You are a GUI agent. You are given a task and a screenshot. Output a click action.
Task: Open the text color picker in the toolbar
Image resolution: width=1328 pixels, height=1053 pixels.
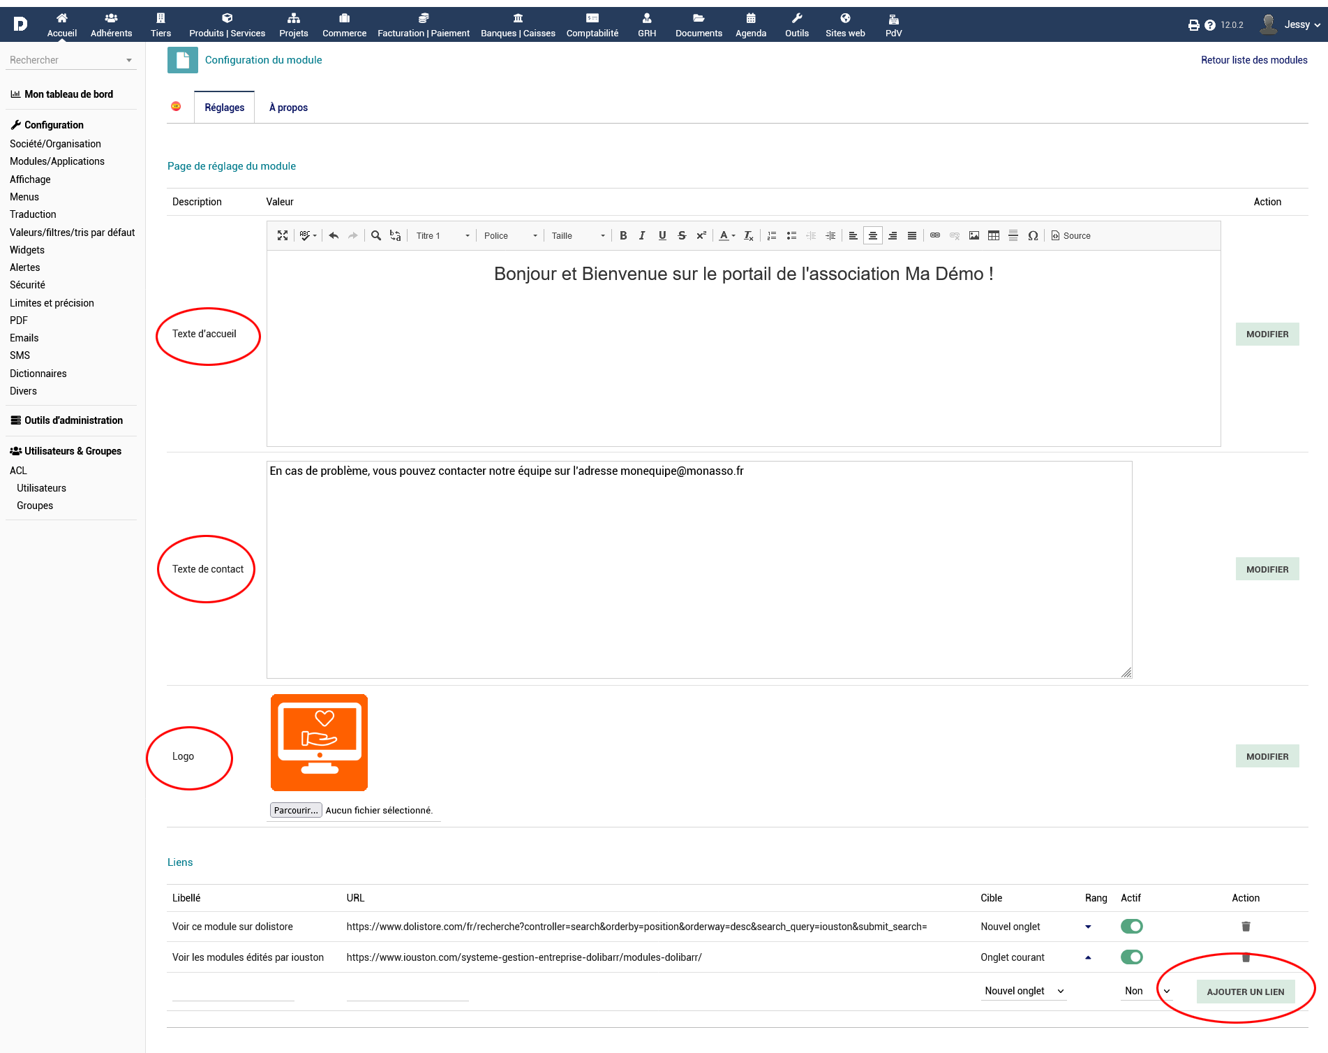[727, 236]
